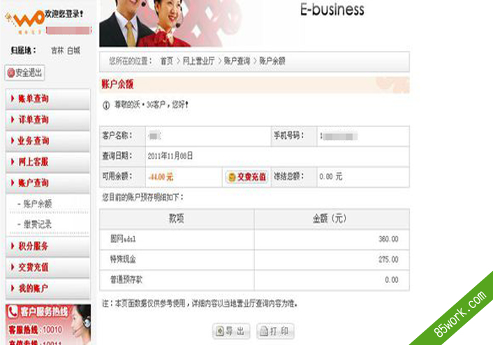This screenshot has width=493, height=345.
Task: Go to 首页 in breadcrumb
Action: (167, 61)
